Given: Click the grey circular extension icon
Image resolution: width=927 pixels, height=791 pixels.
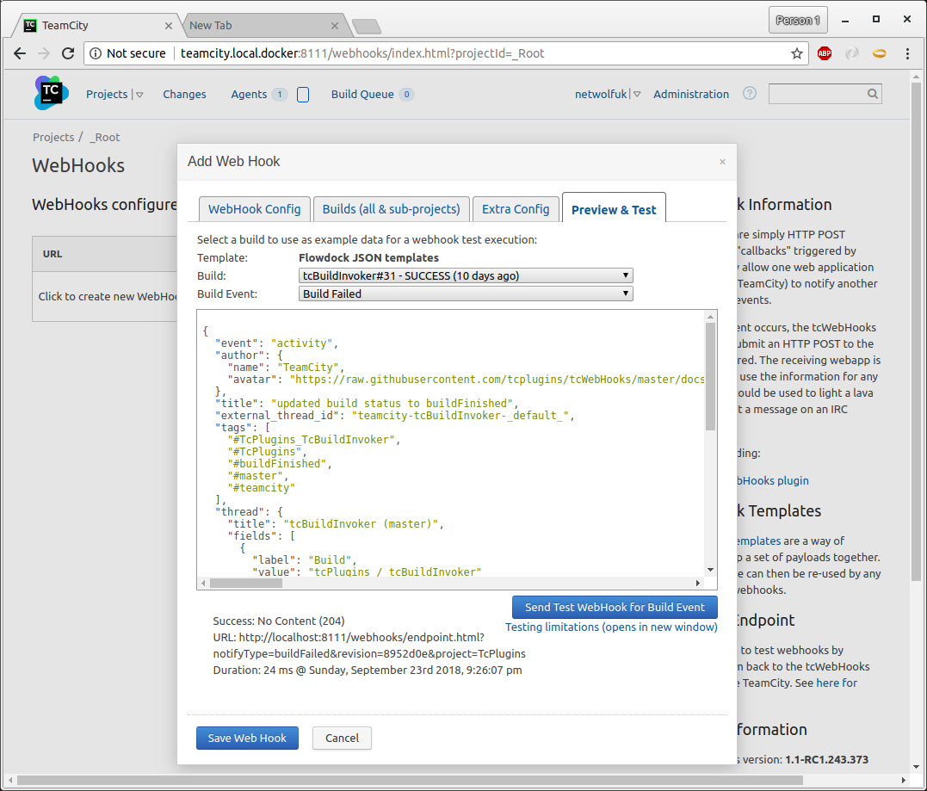Looking at the screenshot, I should [852, 53].
